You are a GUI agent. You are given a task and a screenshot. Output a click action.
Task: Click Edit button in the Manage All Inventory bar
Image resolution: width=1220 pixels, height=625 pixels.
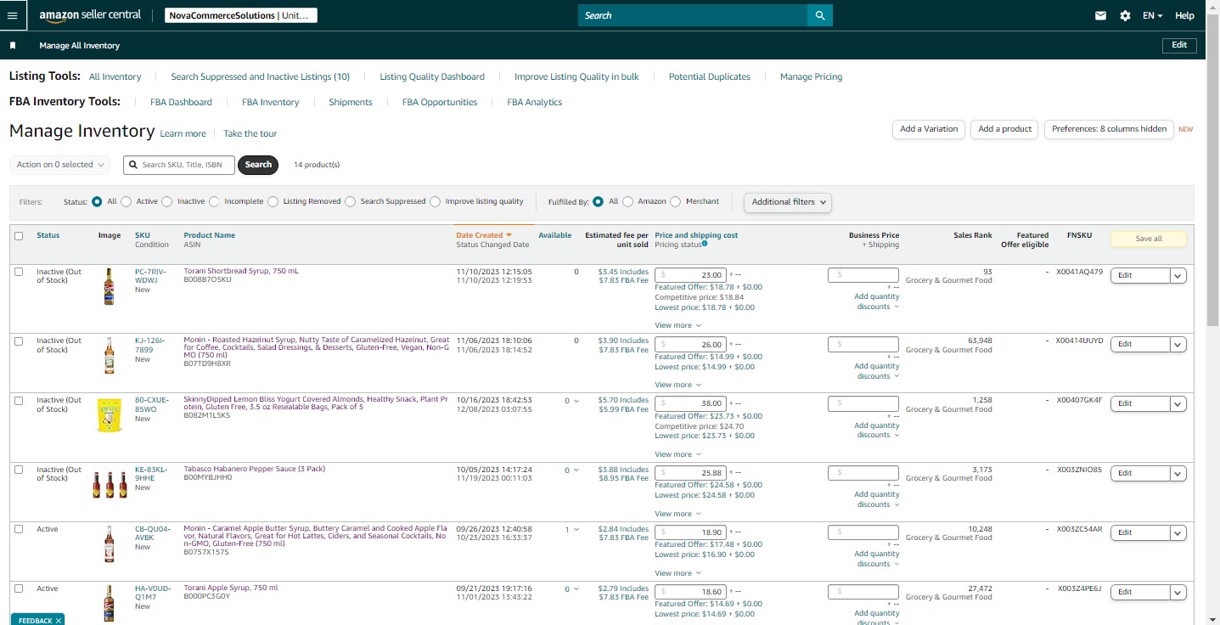[x=1179, y=45]
